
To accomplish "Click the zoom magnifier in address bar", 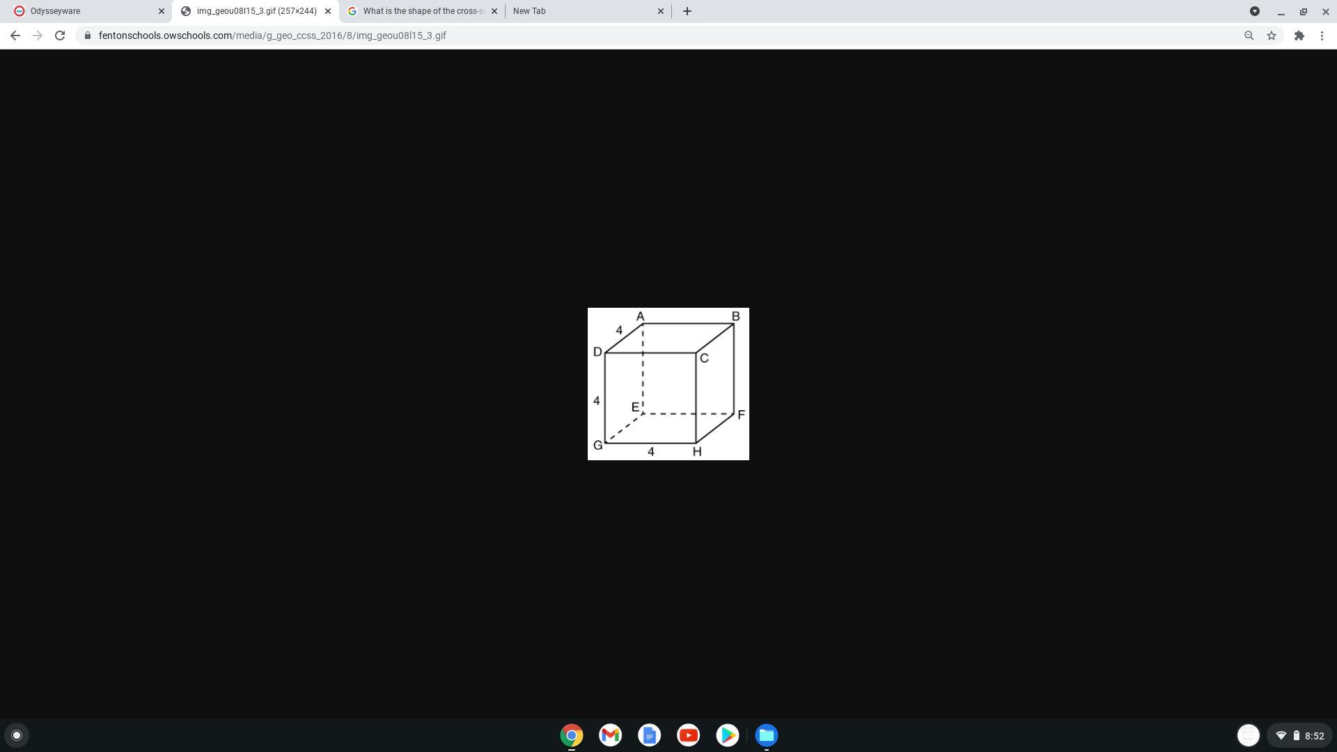I will [x=1249, y=36].
